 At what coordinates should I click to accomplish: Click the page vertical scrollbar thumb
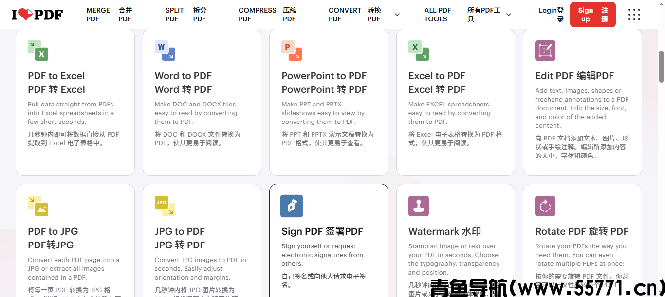click(661, 66)
